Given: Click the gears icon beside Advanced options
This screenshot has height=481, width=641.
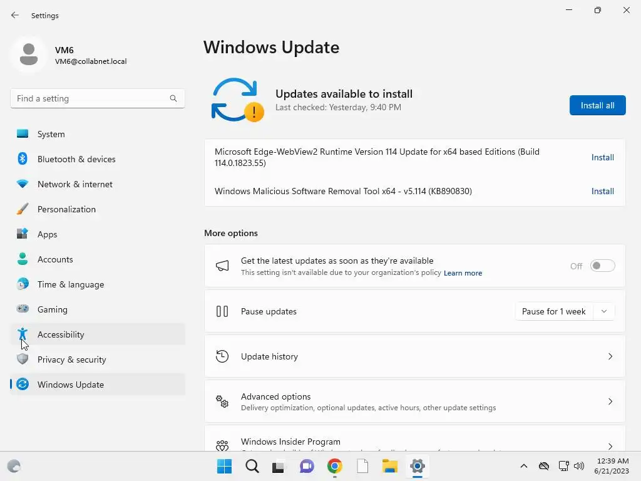Looking at the screenshot, I should (222, 401).
